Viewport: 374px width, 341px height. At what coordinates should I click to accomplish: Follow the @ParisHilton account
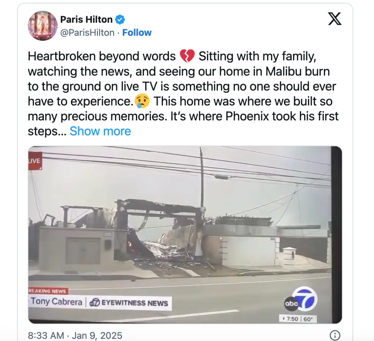[x=137, y=33]
